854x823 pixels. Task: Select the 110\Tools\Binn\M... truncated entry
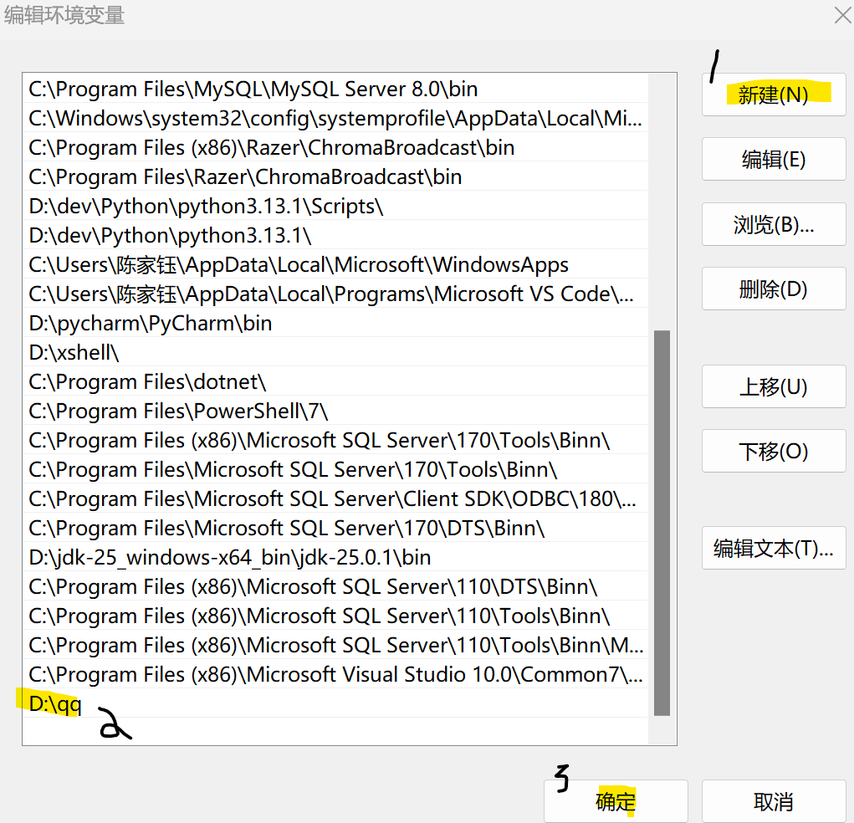(x=335, y=646)
